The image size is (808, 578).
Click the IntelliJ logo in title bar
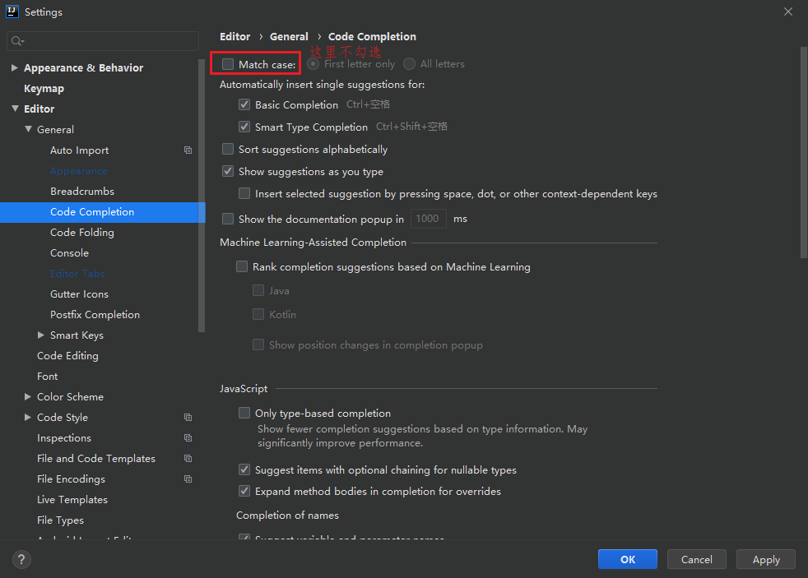coord(12,12)
